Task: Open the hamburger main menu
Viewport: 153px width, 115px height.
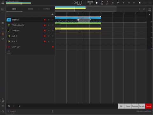Action: [x=3, y=3]
